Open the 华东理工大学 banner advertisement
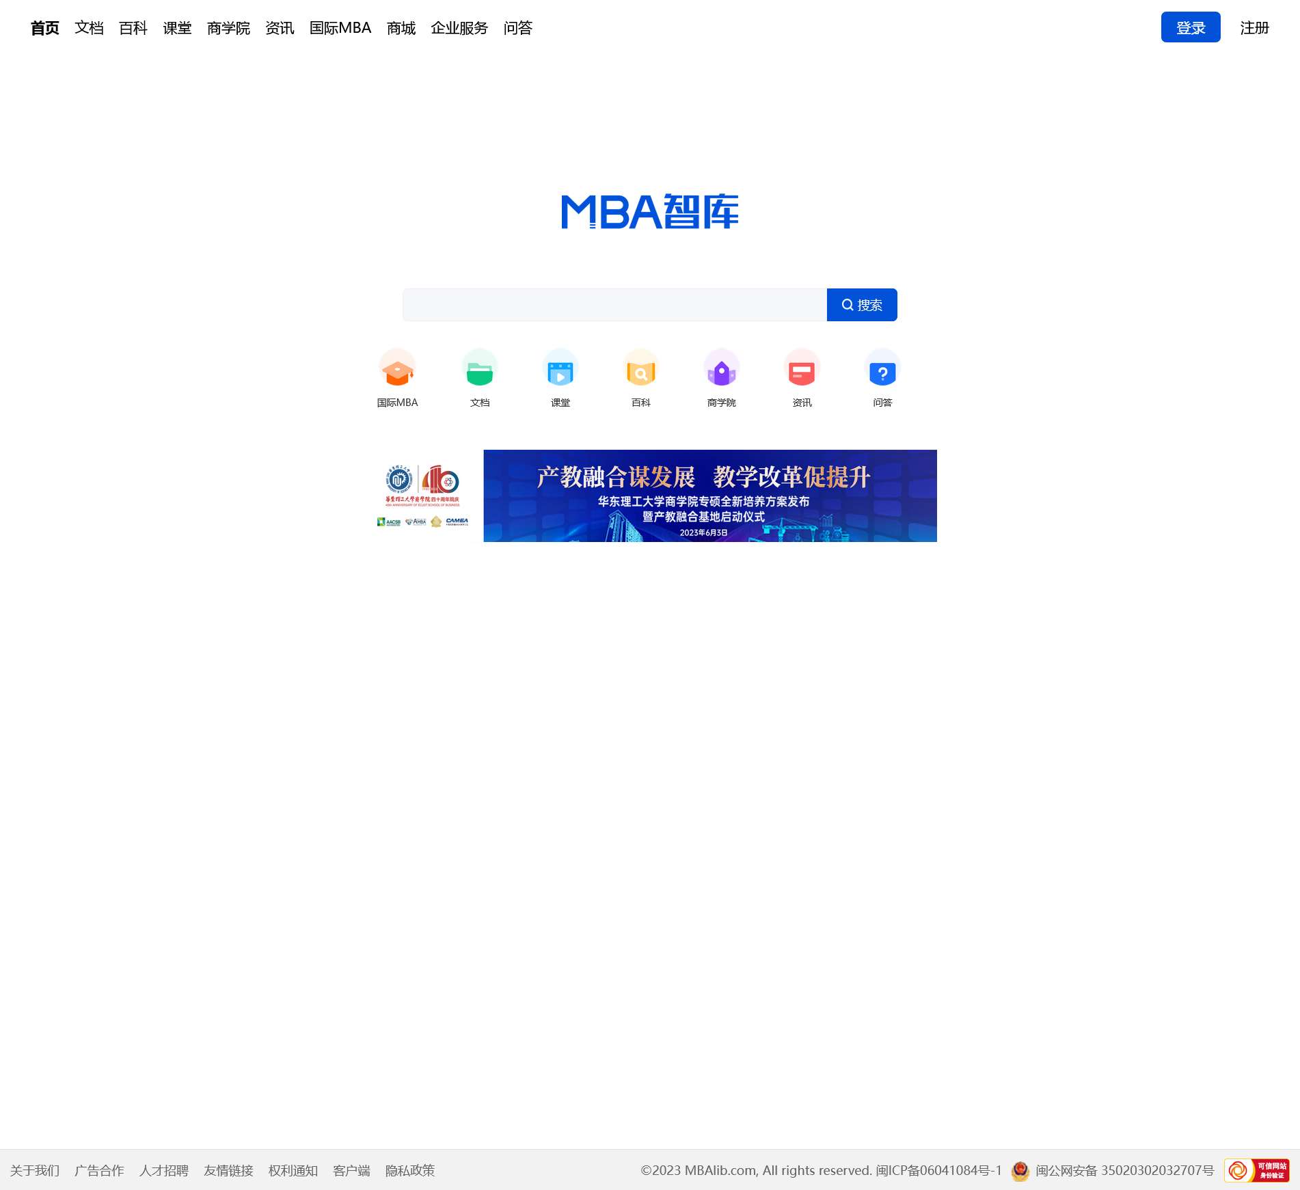Screen dimensions: 1300x1190 (710, 496)
